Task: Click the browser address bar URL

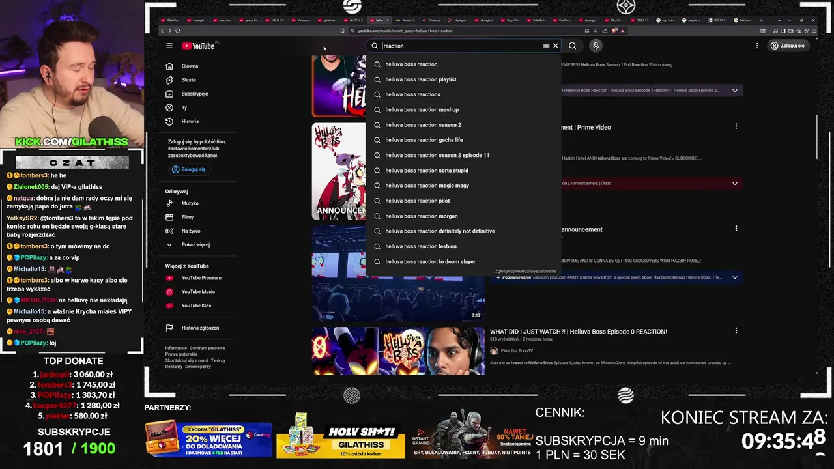Action: point(405,31)
